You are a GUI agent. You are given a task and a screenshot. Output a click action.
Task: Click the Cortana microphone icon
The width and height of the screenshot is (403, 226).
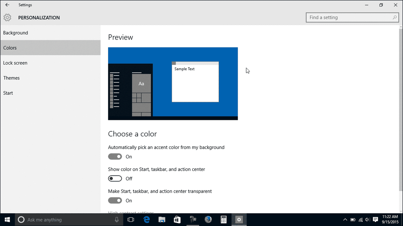click(117, 220)
